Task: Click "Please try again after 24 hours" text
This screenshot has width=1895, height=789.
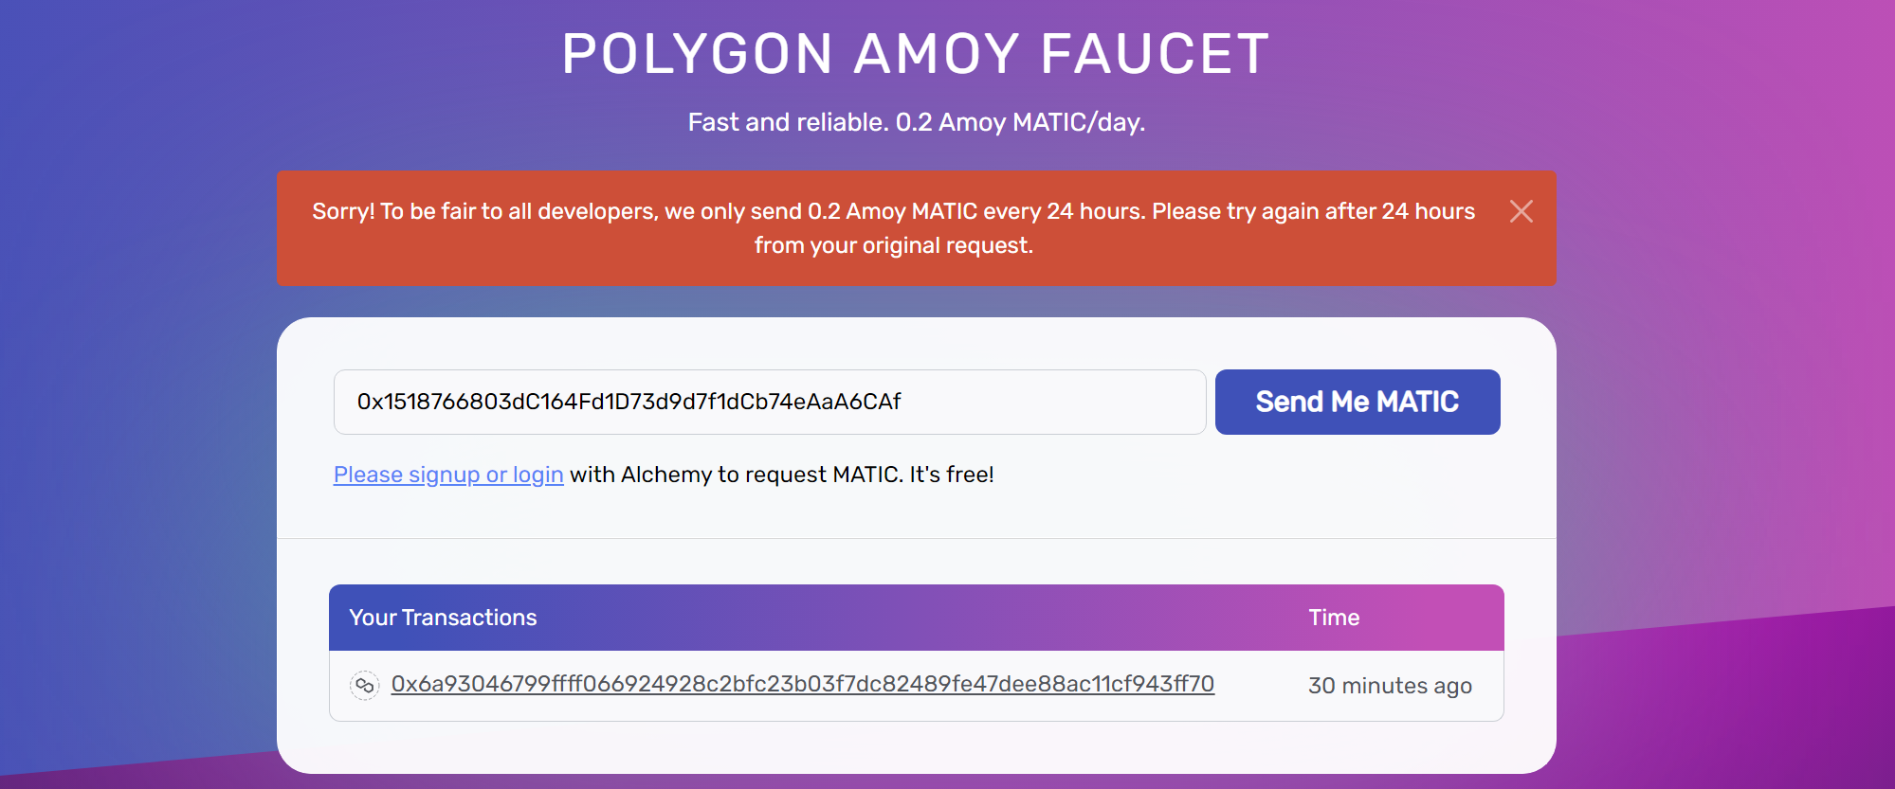Action: tap(1313, 211)
